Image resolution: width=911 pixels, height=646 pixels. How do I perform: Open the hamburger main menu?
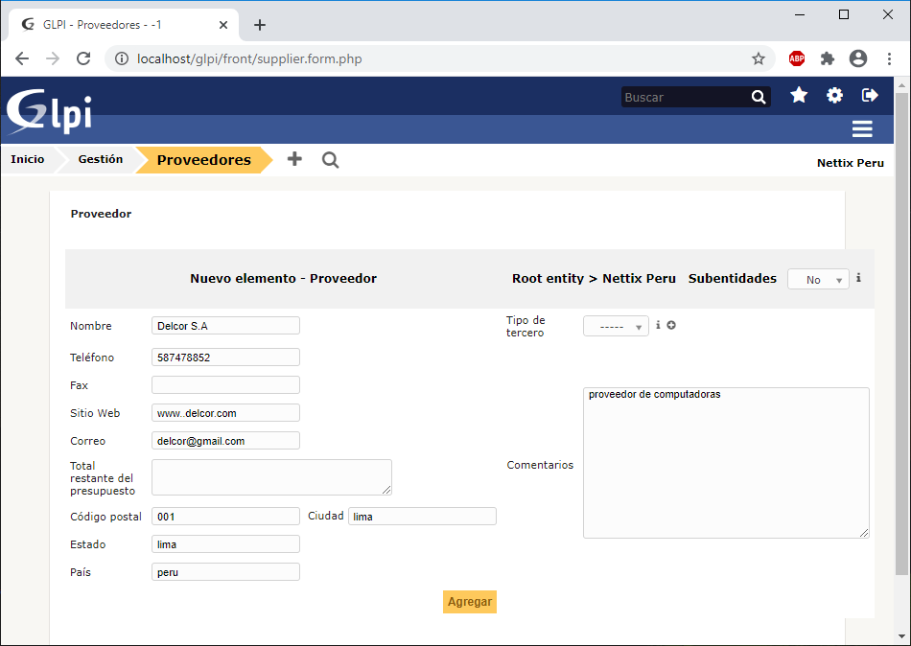(862, 129)
